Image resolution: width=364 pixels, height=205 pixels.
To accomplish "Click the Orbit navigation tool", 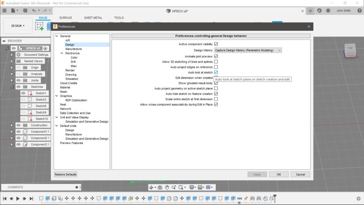I will [x=151, y=187].
